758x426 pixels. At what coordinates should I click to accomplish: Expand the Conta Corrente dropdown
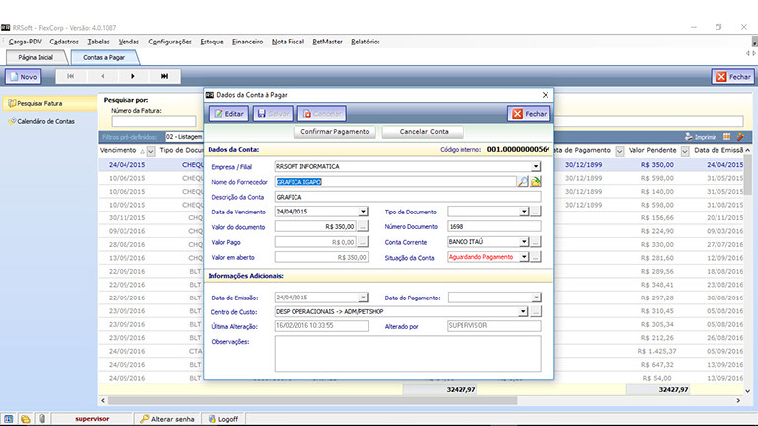[x=524, y=241]
